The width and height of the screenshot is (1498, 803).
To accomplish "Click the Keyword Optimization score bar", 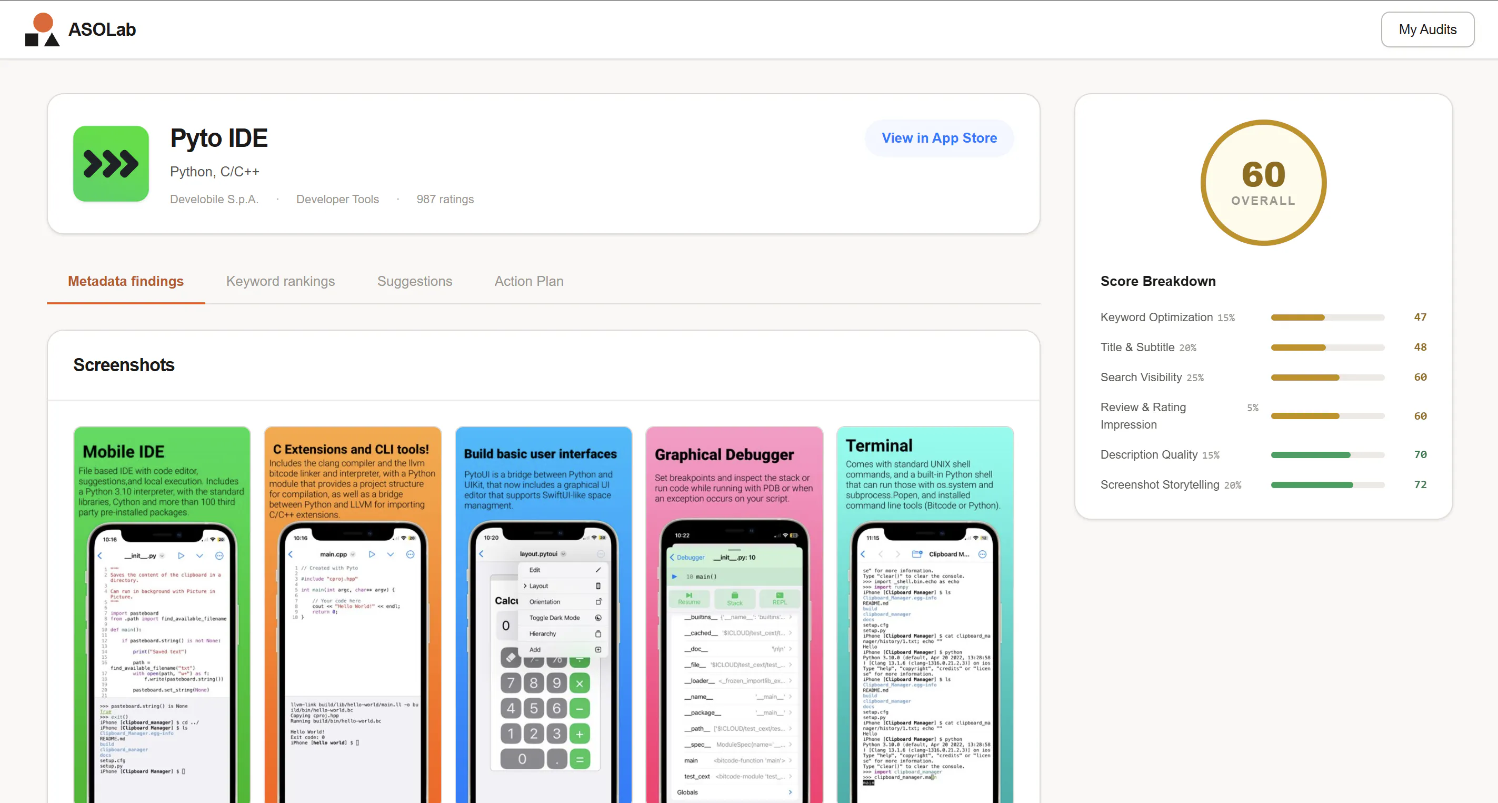I will tap(1327, 317).
